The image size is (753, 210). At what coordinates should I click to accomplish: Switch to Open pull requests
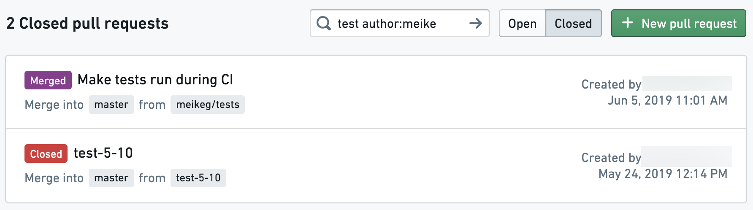(x=523, y=23)
